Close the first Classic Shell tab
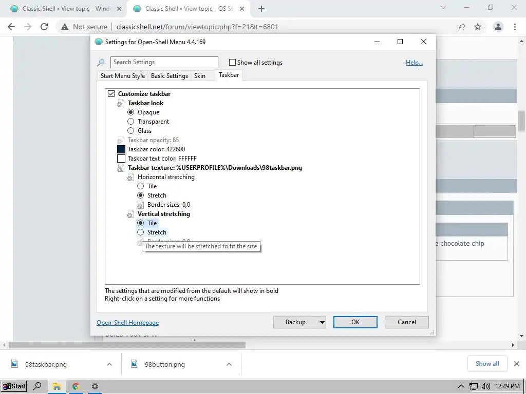Image resolution: width=526 pixels, height=394 pixels. pos(119,9)
